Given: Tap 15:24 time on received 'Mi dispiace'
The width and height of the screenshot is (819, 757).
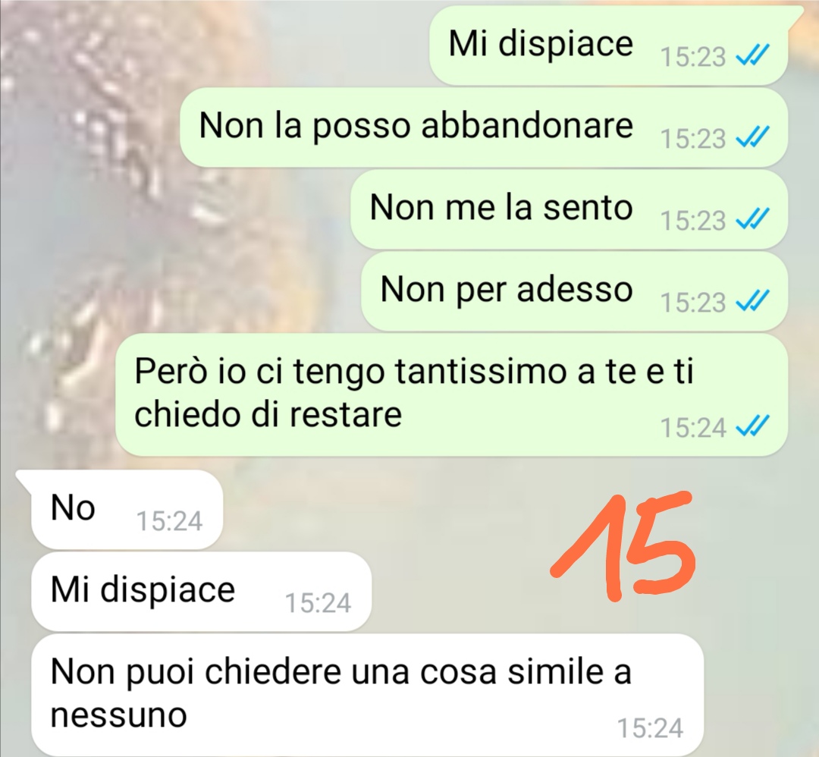Looking at the screenshot, I should pyautogui.click(x=318, y=603).
